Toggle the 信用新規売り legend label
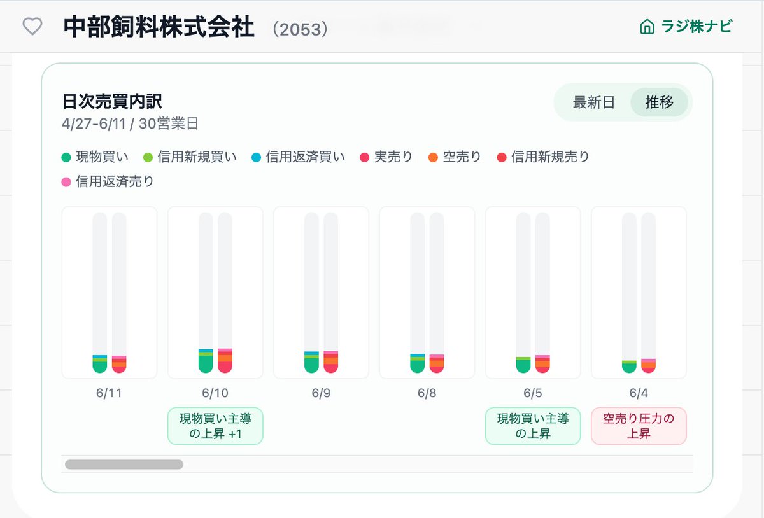 [550, 157]
